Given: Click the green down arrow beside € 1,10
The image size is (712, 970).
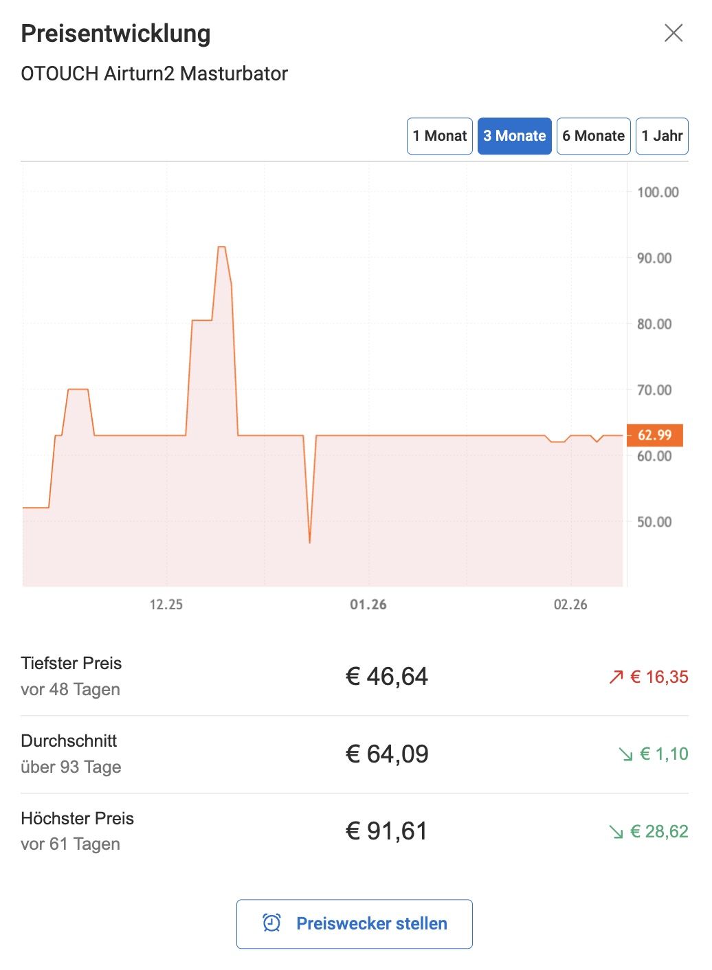Looking at the screenshot, I should [x=625, y=754].
